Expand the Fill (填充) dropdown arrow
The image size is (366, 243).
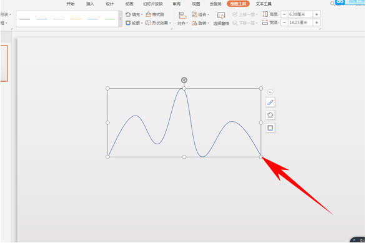(142, 15)
